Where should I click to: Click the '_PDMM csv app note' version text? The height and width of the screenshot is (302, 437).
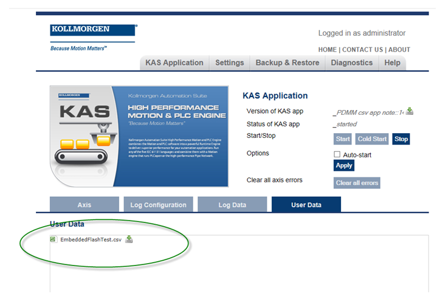tap(368, 112)
